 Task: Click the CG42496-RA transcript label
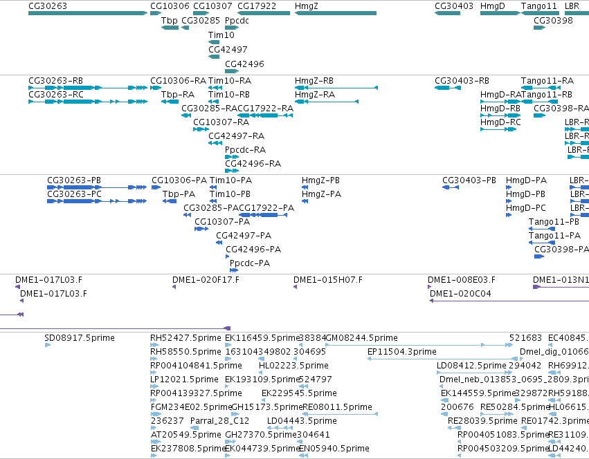[x=253, y=164]
